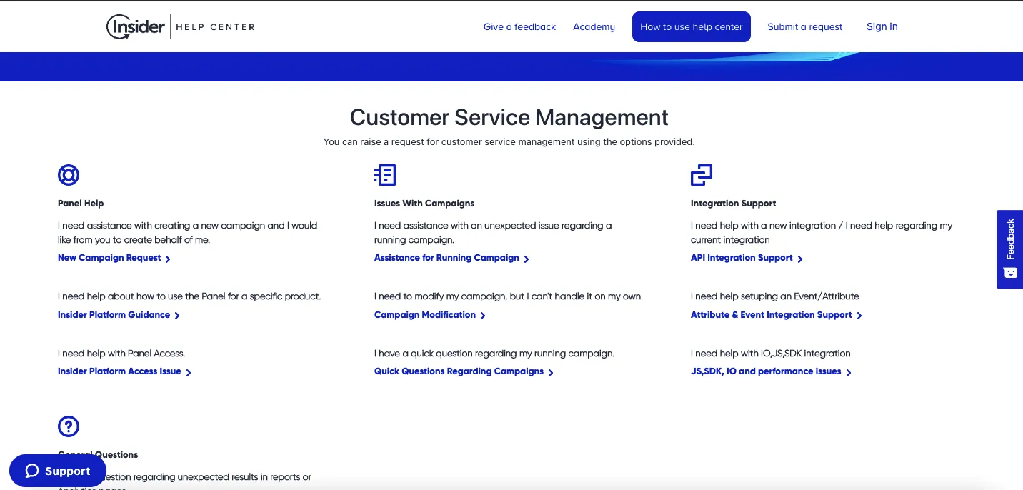Screen dimensions: 1023x490
Task: Click text 'I need help with Panel Access.'
Action: tap(121, 354)
